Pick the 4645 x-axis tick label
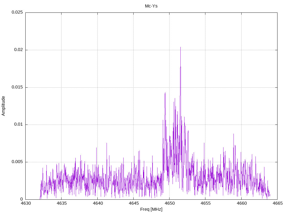Image resolution: width=285 pixels, height=213 pixels. click(133, 203)
